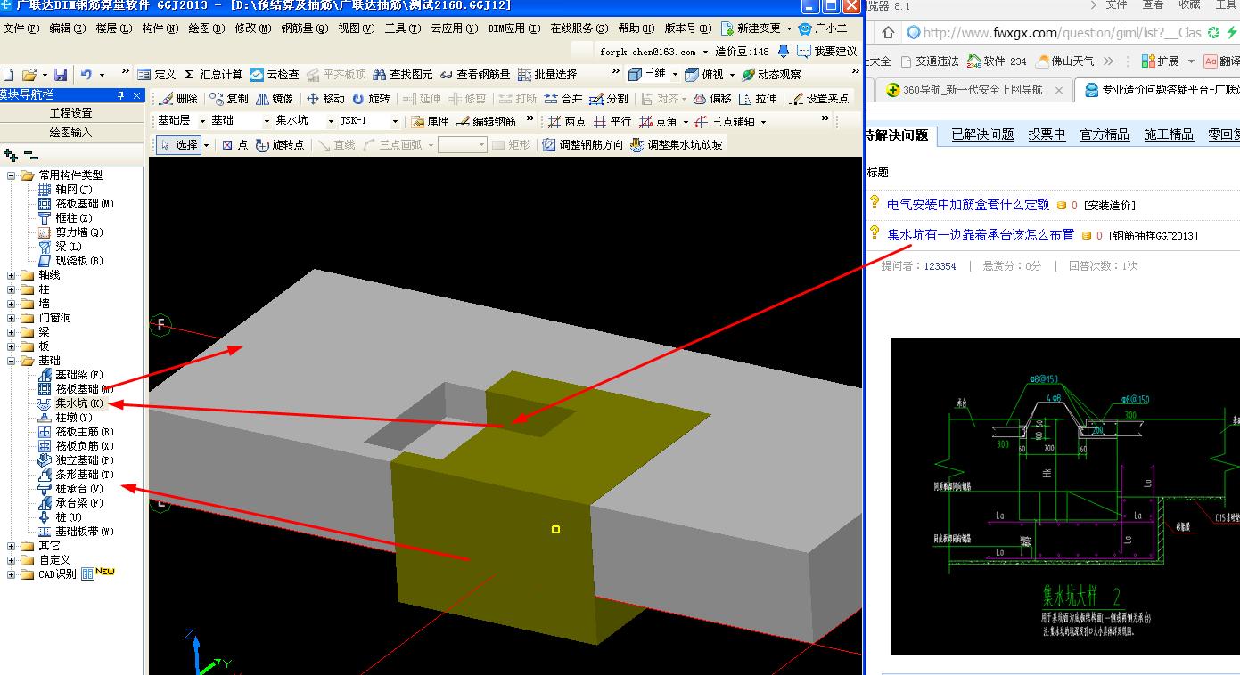Open question link 集水坑有一边靠着承台该怎么布置
The width and height of the screenshot is (1240, 675).
(x=981, y=235)
